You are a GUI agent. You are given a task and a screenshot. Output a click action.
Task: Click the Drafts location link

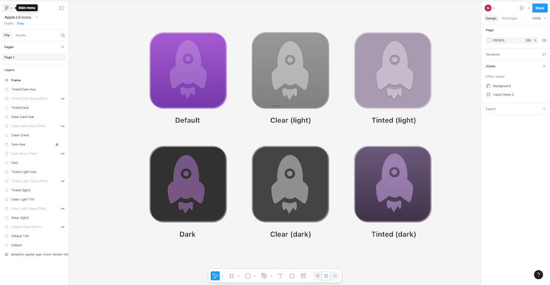(x=9, y=23)
